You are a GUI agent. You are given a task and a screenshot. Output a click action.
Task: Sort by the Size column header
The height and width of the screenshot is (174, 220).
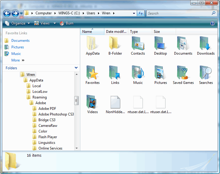tap(164, 32)
